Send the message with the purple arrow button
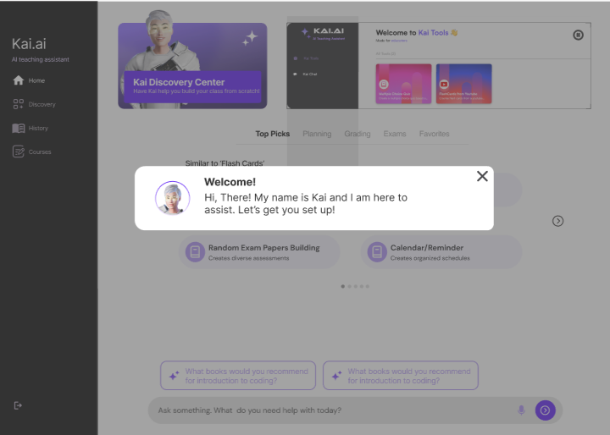The height and width of the screenshot is (435, 610). [545, 410]
